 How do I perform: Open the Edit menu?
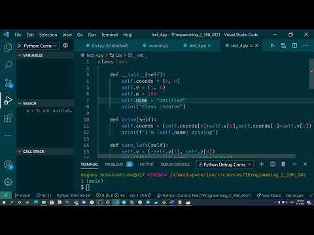click(30, 35)
